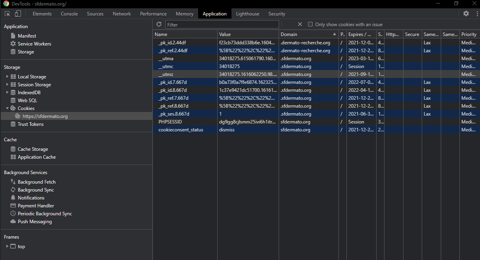Select the _pk_ref.2.44df cookie row
This screenshot has width=480, height=260.
(x=316, y=51)
